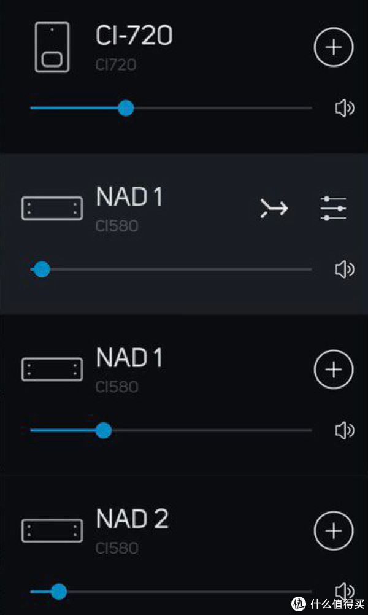The height and width of the screenshot is (615, 368).
Task: Mute the NAD 1 row that has a plus button
Action: coord(345,431)
